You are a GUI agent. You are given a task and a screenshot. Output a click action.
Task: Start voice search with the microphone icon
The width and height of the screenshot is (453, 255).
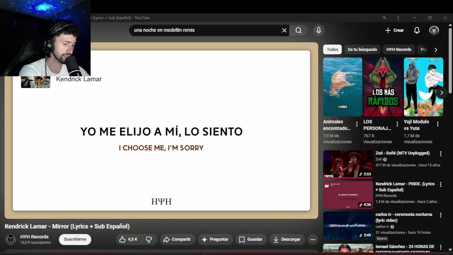pyautogui.click(x=319, y=30)
